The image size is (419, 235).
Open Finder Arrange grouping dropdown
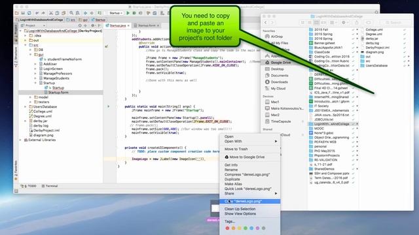tap(333, 23)
